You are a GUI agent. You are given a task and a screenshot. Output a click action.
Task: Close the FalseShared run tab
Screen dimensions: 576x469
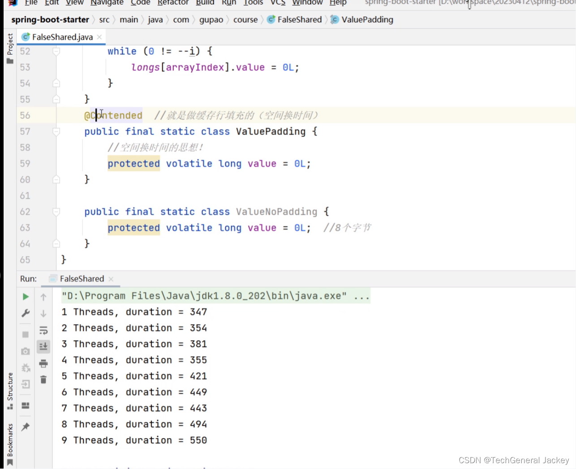pyautogui.click(x=111, y=279)
